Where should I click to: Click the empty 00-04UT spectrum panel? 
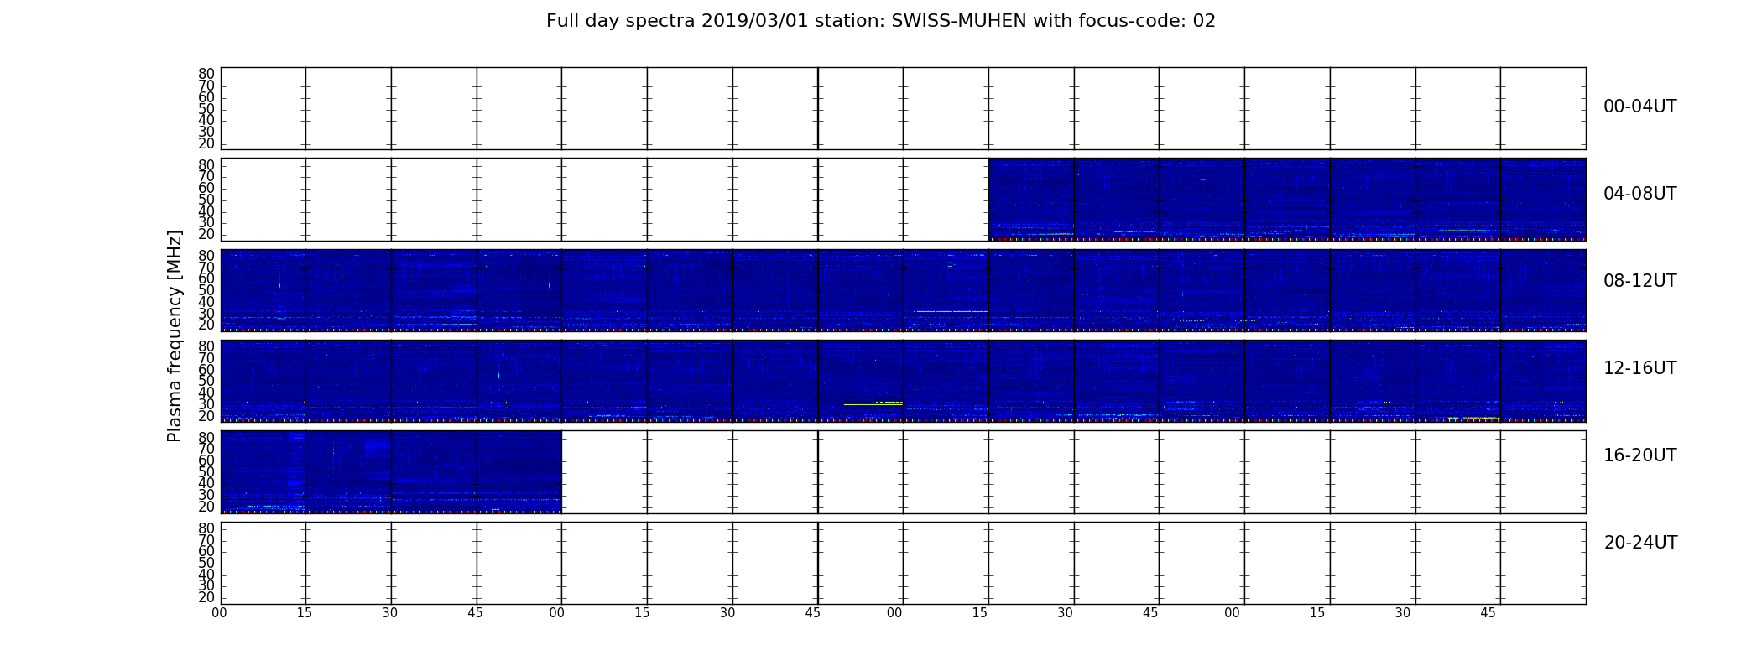click(903, 109)
